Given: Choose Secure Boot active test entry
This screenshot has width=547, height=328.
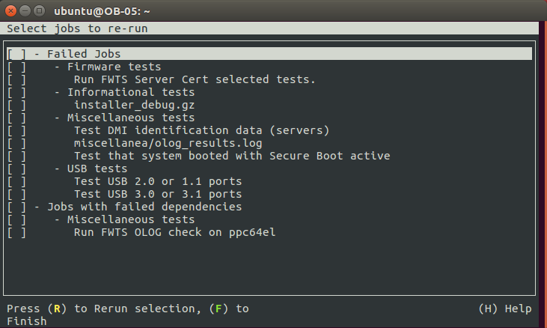Looking at the screenshot, I should point(232,156).
